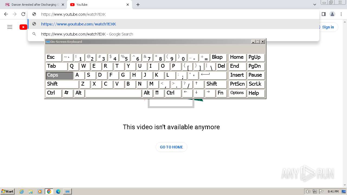Expand the tab search chevron
This screenshot has width=347, height=195.
pyautogui.click(x=314, y=5)
